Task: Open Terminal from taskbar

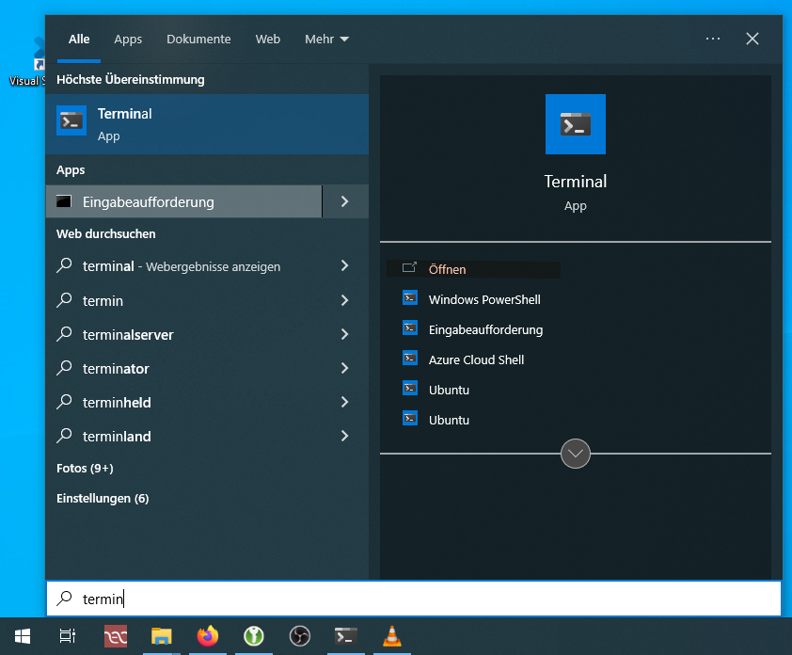Action: point(346,636)
